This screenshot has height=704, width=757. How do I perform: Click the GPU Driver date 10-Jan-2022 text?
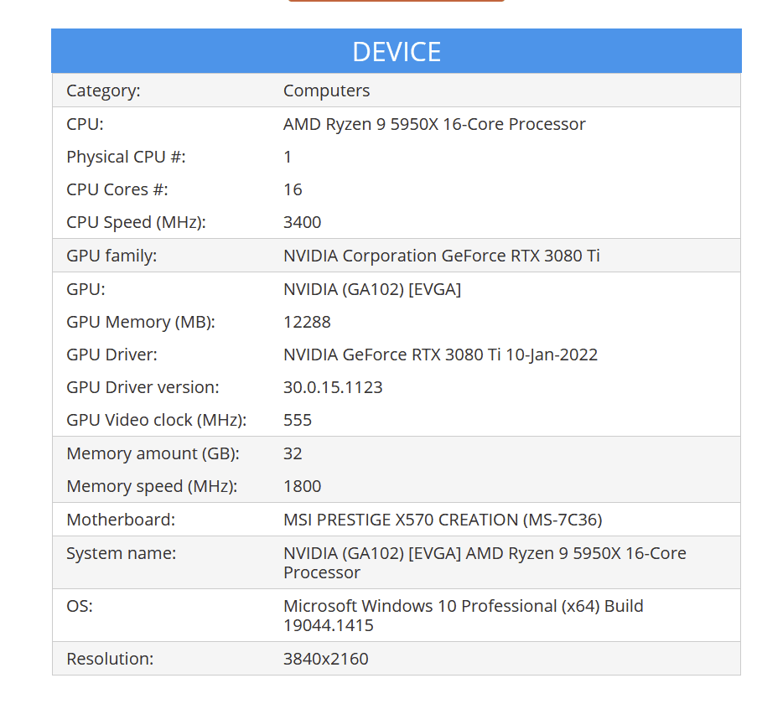(551, 355)
